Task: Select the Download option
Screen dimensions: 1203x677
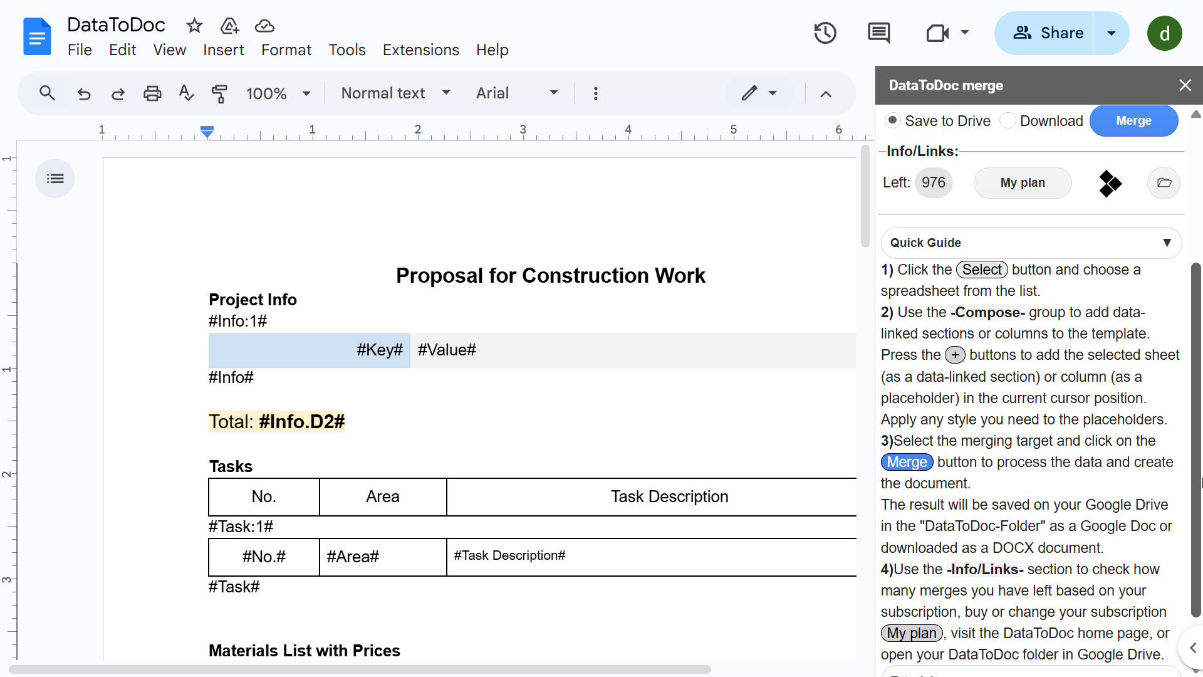Action: pyautogui.click(x=1008, y=120)
